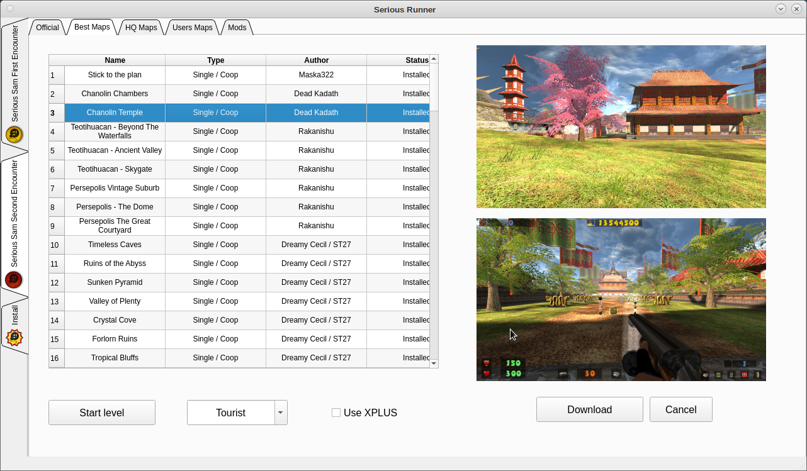Sort the table by Type column header
Viewport: 807px width, 471px height.
pyautogui.click(x=216, y=60)
